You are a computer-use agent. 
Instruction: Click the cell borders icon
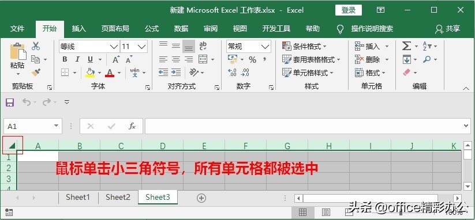pyautogui.click(x=65, y=72)
